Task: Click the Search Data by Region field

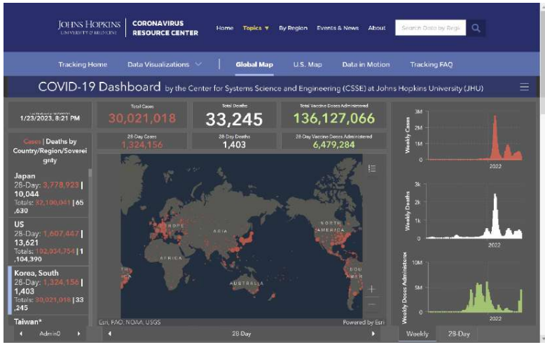Action: 431,28
